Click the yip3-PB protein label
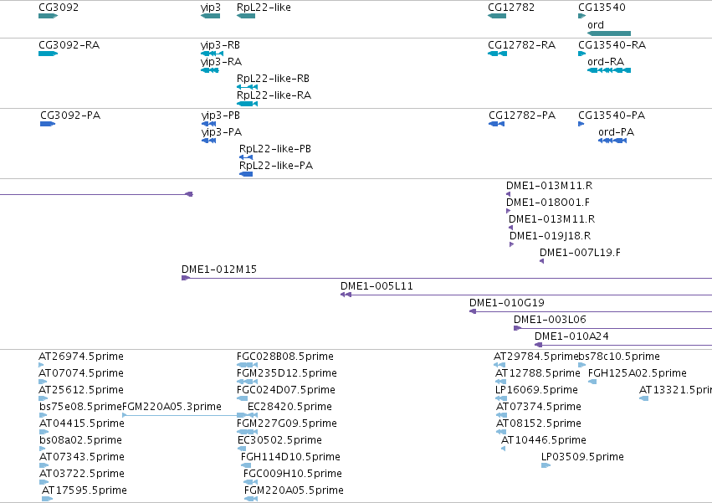 tap(221, 115)
